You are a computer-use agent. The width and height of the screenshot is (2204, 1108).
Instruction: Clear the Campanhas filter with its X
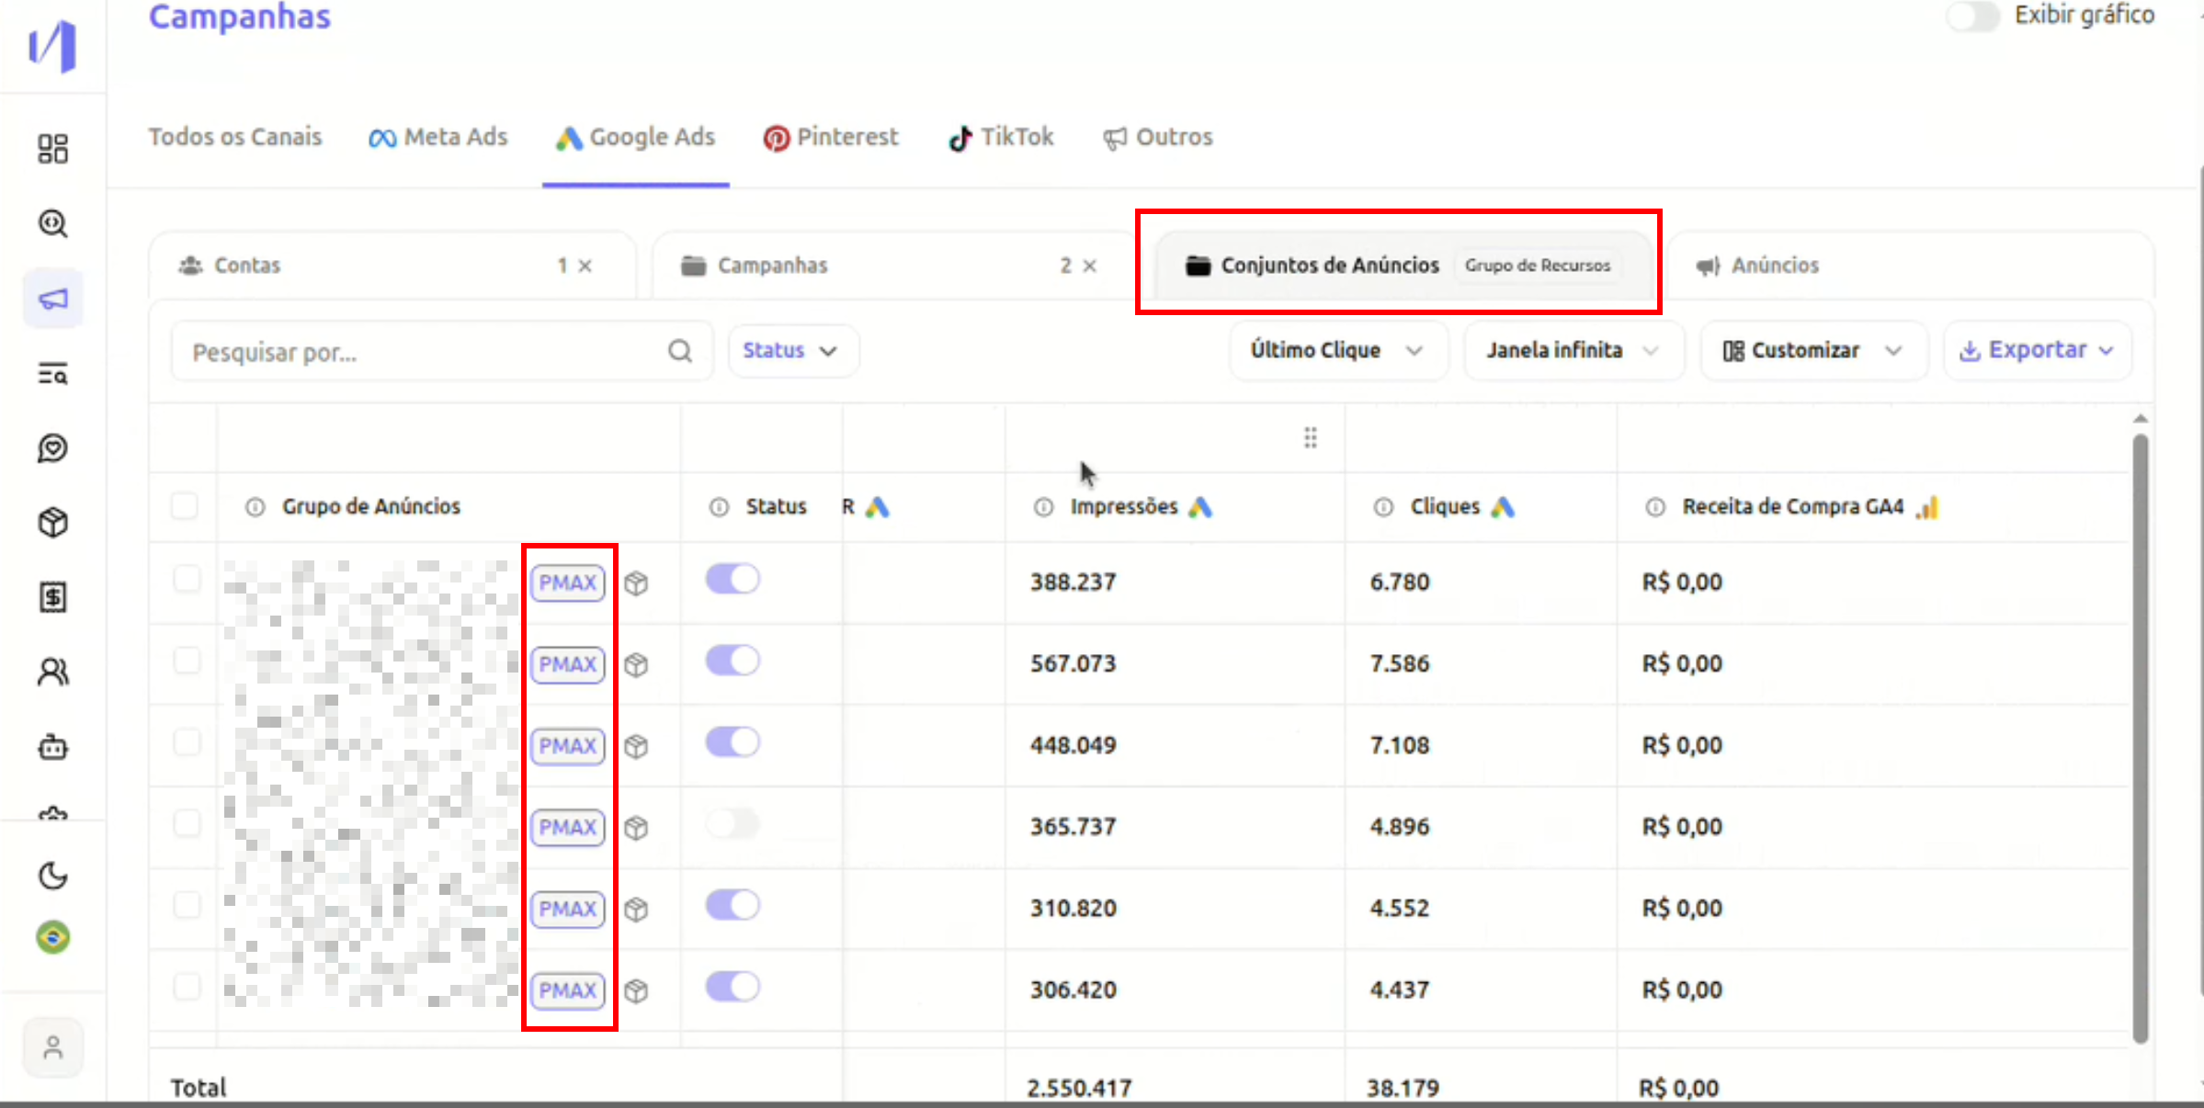(x=1090, y=266)
